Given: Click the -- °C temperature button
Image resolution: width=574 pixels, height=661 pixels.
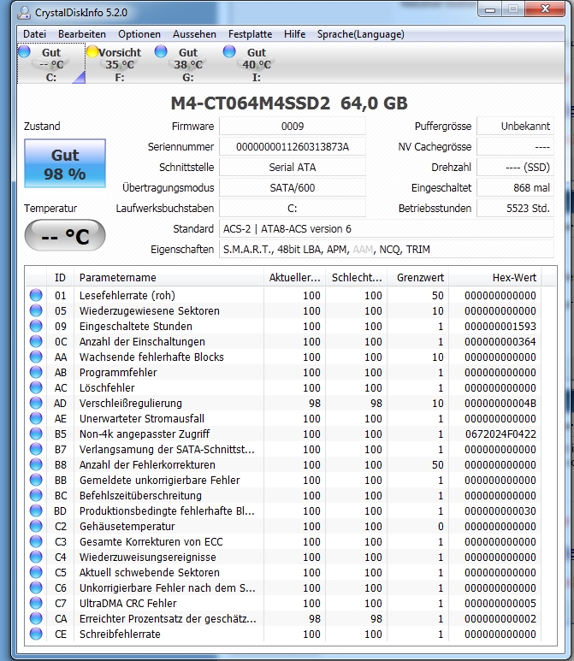Looking at the screenshot, I should pyautogui.click(x=65, y=235).
